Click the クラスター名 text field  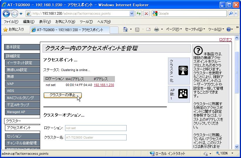[96, 137]
